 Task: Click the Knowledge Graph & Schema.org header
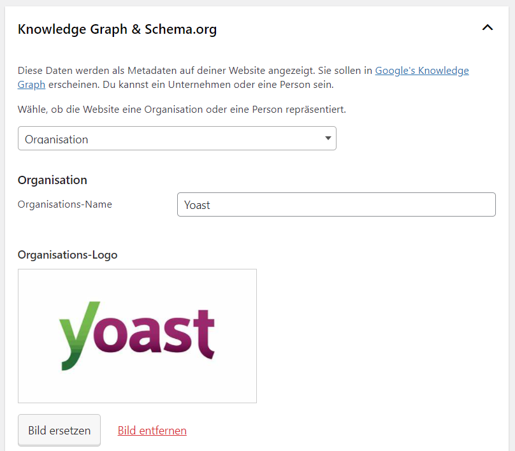click(117, 29)
